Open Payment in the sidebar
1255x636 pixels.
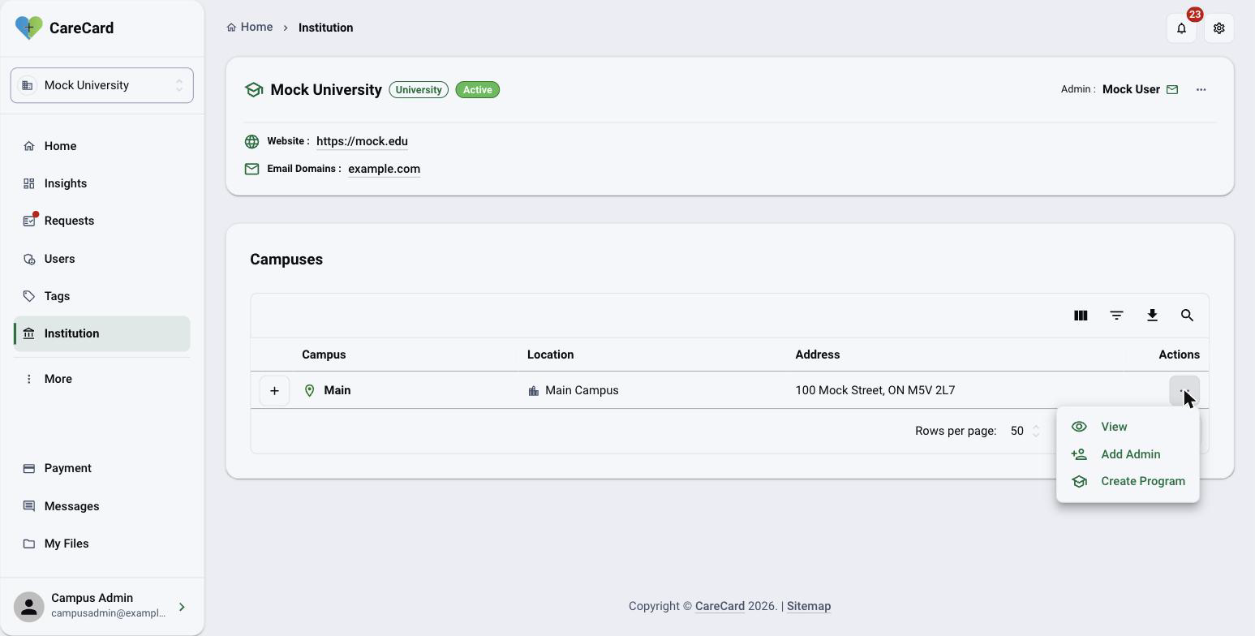coord(102,468)
